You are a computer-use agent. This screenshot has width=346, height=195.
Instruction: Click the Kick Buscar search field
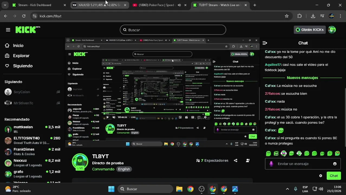tap(173, 30)
